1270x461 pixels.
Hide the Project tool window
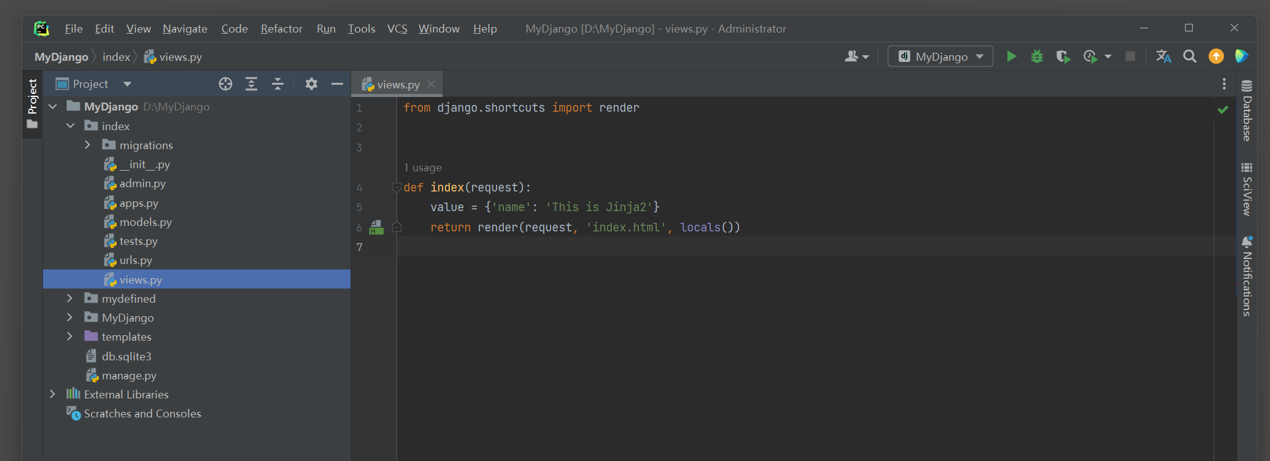[337, 84]
